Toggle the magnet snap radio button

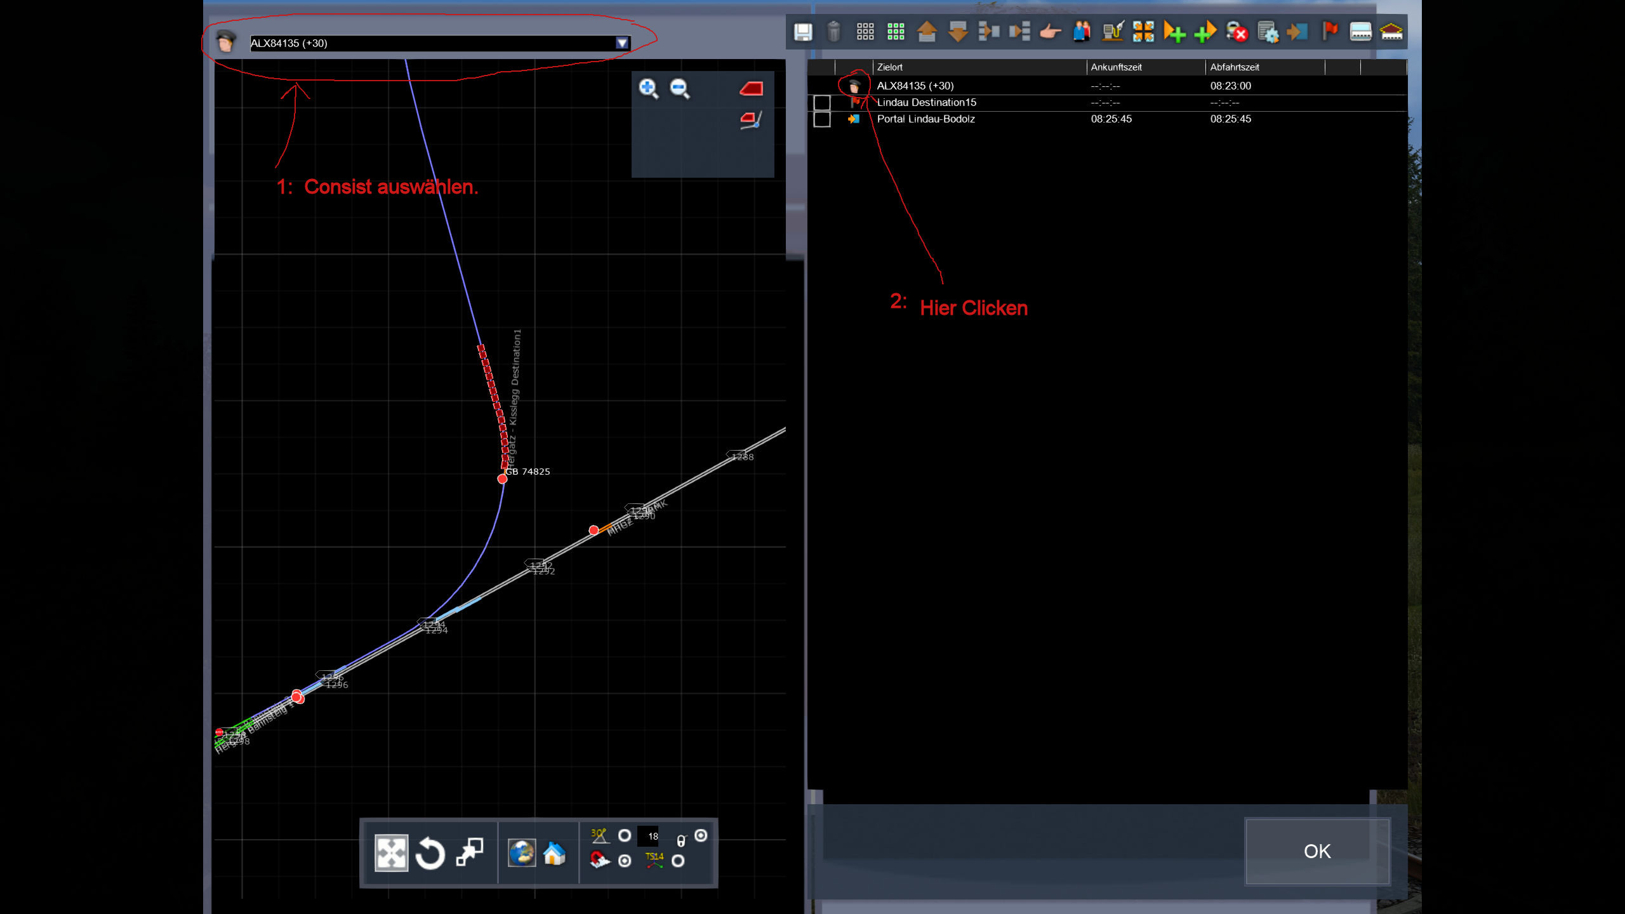pyautogui.click(x=625, y=861)
